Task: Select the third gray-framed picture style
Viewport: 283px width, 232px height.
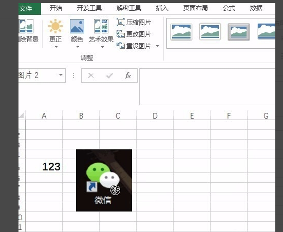Action: pyautogui.click(x=239, y=32)
